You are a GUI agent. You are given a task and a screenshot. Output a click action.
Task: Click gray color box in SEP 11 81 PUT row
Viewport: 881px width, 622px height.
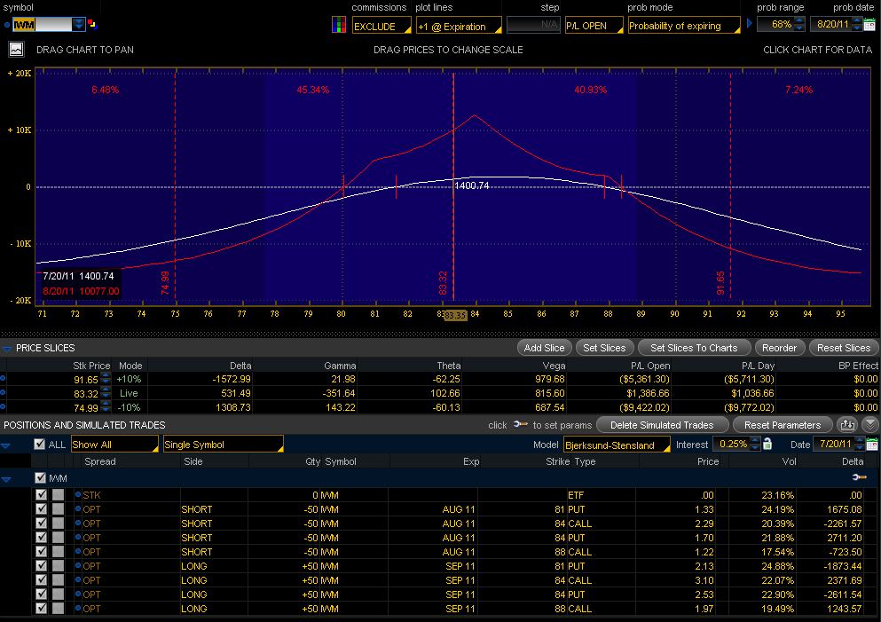pyautogui.click(x=58, y=565)
